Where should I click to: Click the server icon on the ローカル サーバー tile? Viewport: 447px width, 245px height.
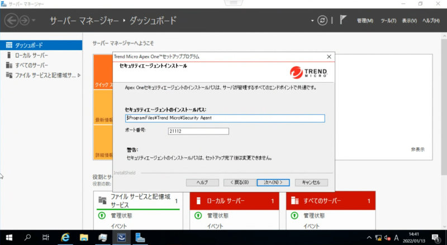click(199, 201)
